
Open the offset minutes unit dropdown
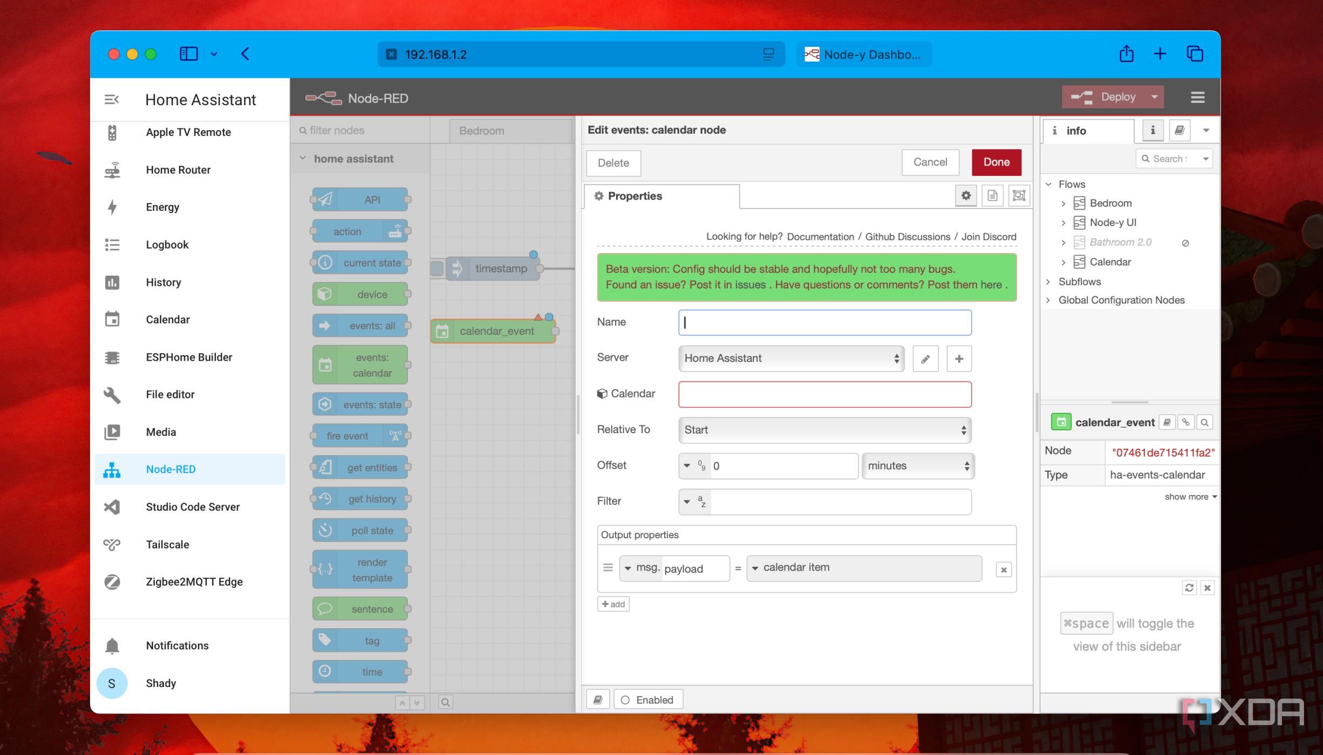click(918, 465)
